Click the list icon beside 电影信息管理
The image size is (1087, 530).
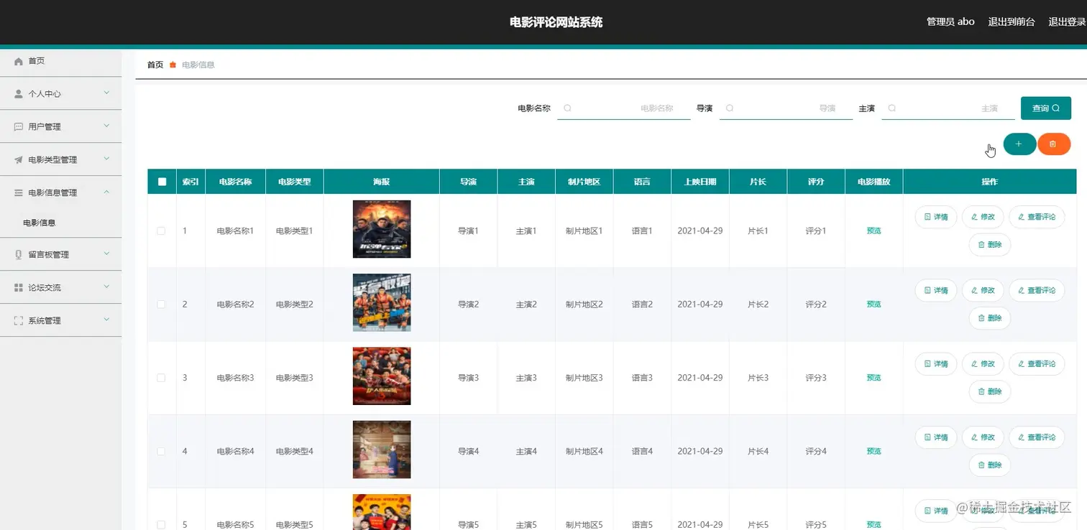click(x=19, y=193)
